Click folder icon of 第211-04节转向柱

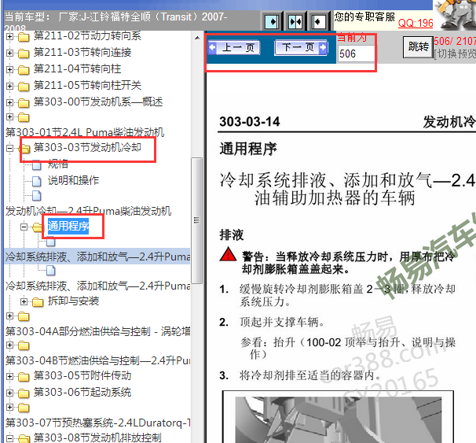pos(24,70)
